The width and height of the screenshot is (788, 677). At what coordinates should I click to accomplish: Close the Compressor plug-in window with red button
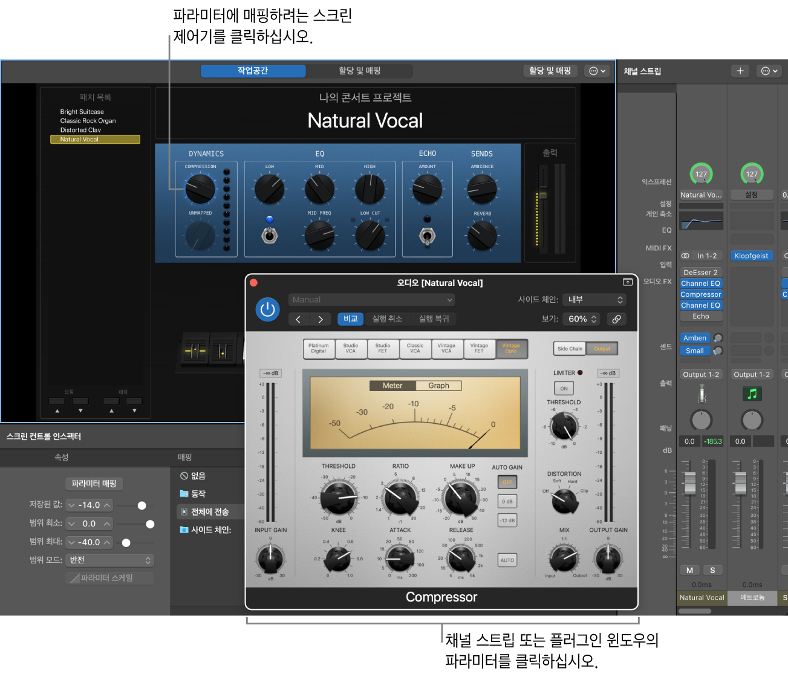pos(254,282)
